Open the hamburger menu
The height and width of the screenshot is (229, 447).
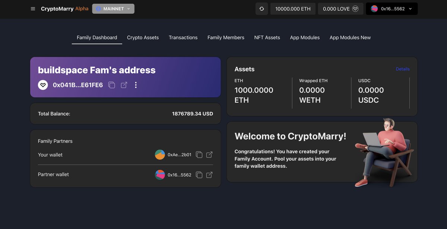coord(33,9)
